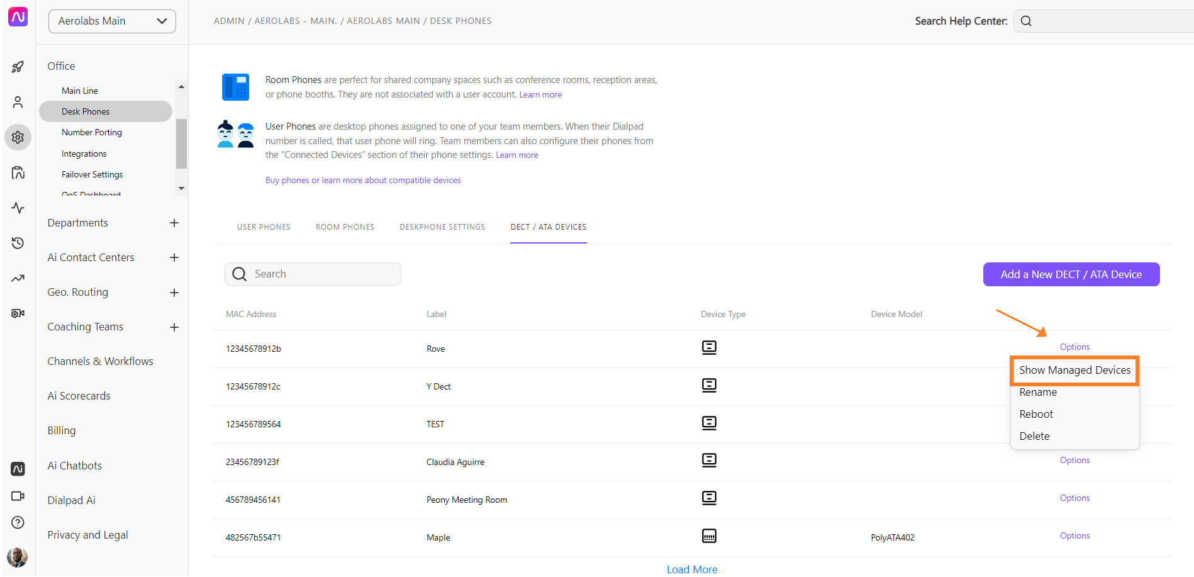The width and height of the screenshot is (1194, 577).
Task: Click the Dialpad logo icon
Action: pyautogui.click(x=18, y=17)
